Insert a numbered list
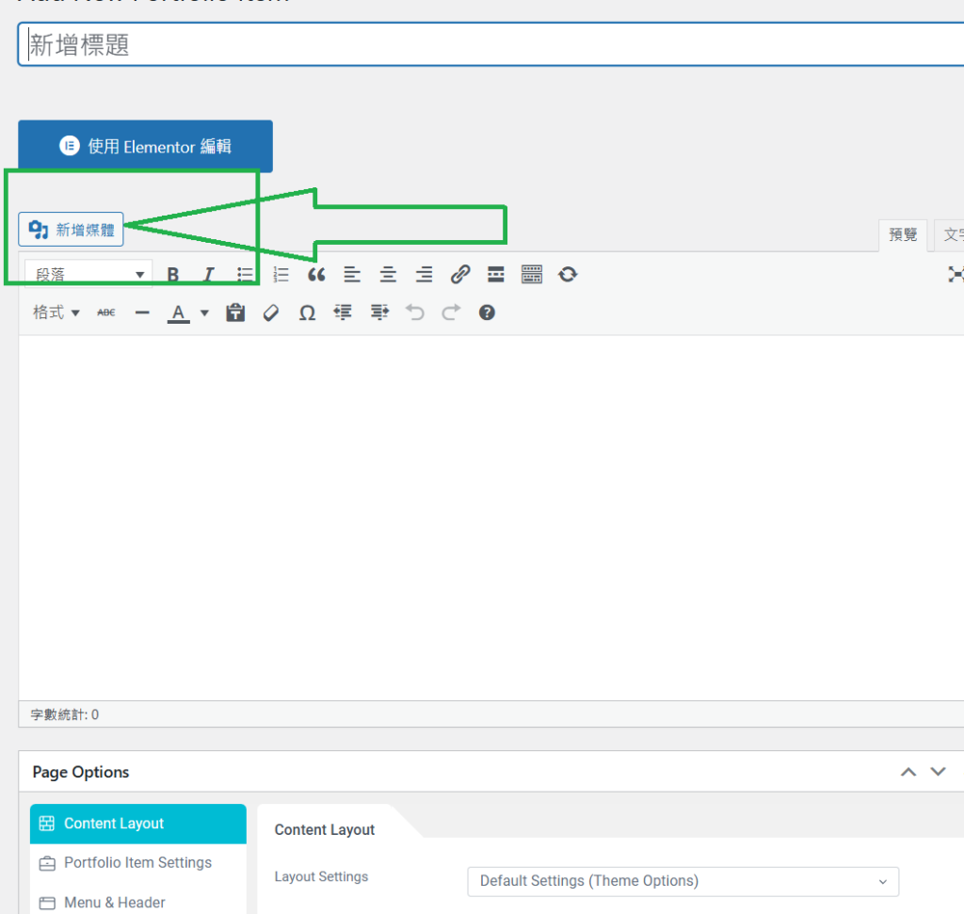 [x=281, y=275]
